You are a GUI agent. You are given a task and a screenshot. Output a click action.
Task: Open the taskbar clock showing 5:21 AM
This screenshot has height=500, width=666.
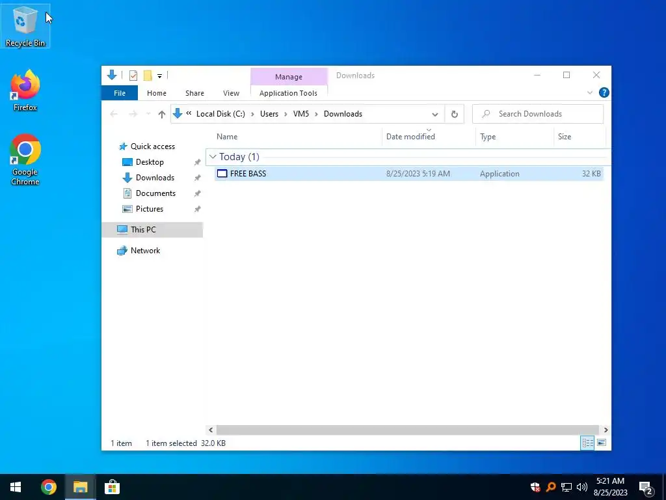point(610,487)
